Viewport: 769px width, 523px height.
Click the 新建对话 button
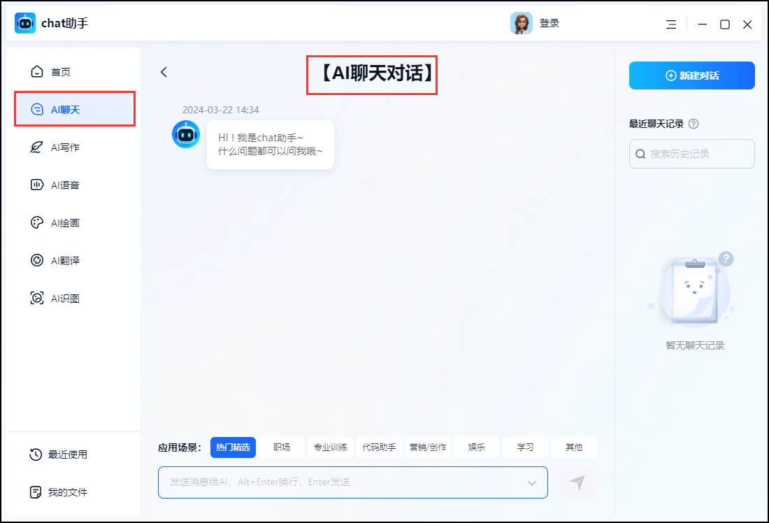pyautogui.click(x=691, y=76)
